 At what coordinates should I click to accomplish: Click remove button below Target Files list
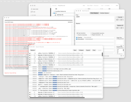pos(123,46)
